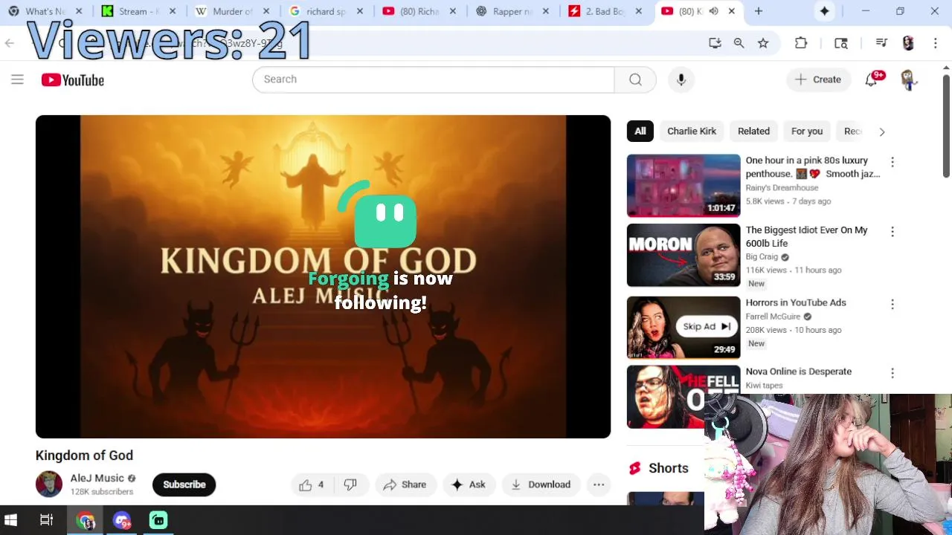Subscribe to AleJ Music
This screenshot has height=535, width=952.
[x=184, y=484]
